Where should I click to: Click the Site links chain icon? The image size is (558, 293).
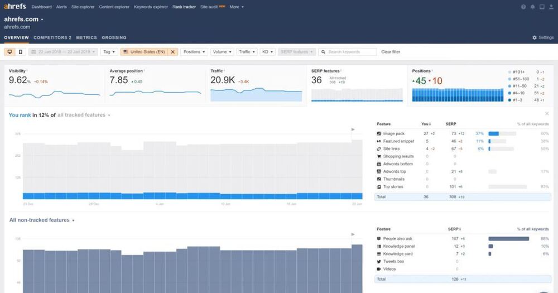pyautogui.click(x=379, y=149)
